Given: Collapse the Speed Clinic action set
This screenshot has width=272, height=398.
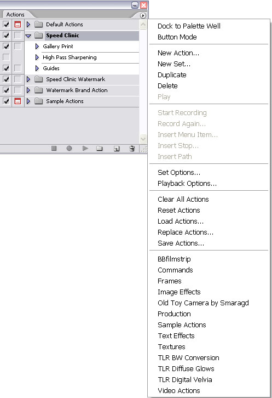Looking at the screenshot, I should (28, 36).
